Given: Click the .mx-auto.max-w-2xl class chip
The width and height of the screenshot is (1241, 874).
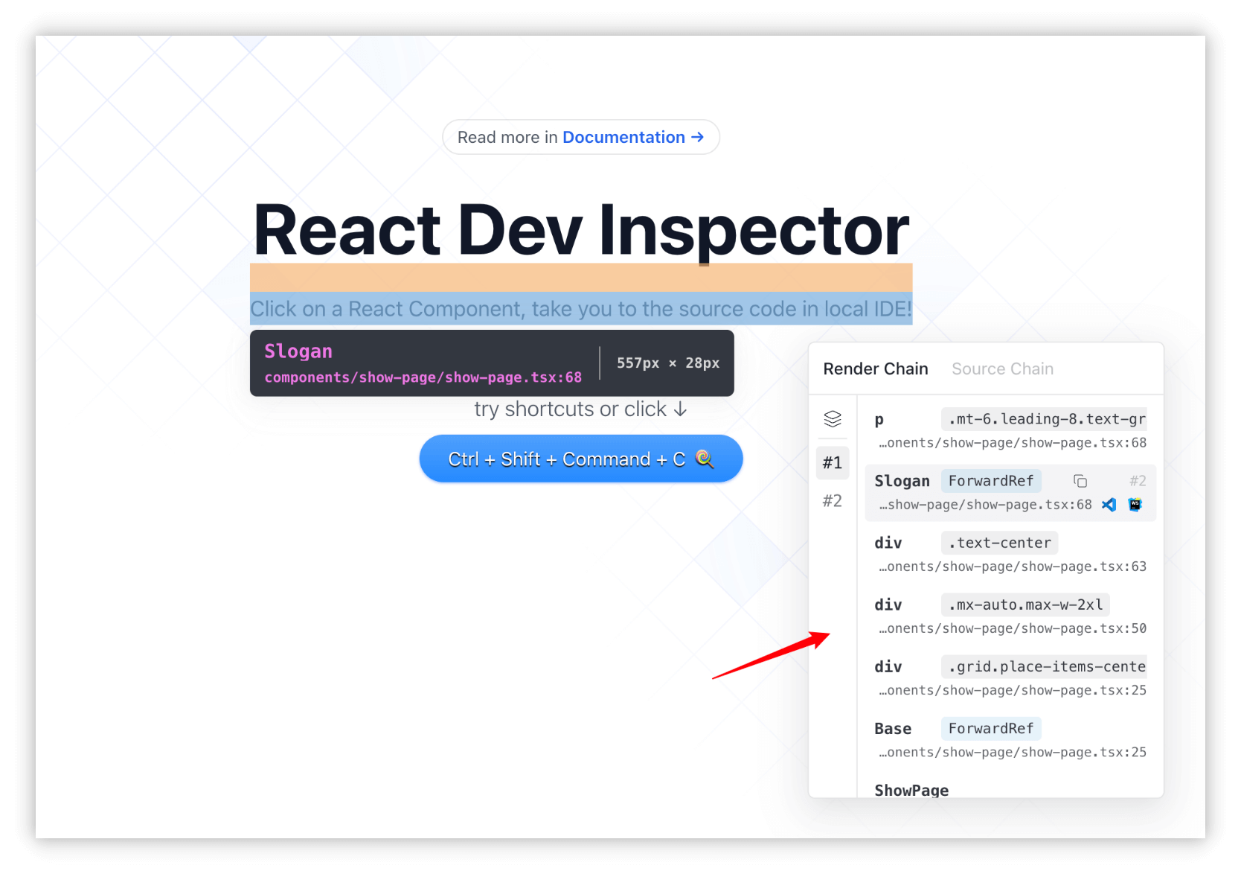Looking at the screenshot, I should pyautogui.click(x=1025, y=605).
